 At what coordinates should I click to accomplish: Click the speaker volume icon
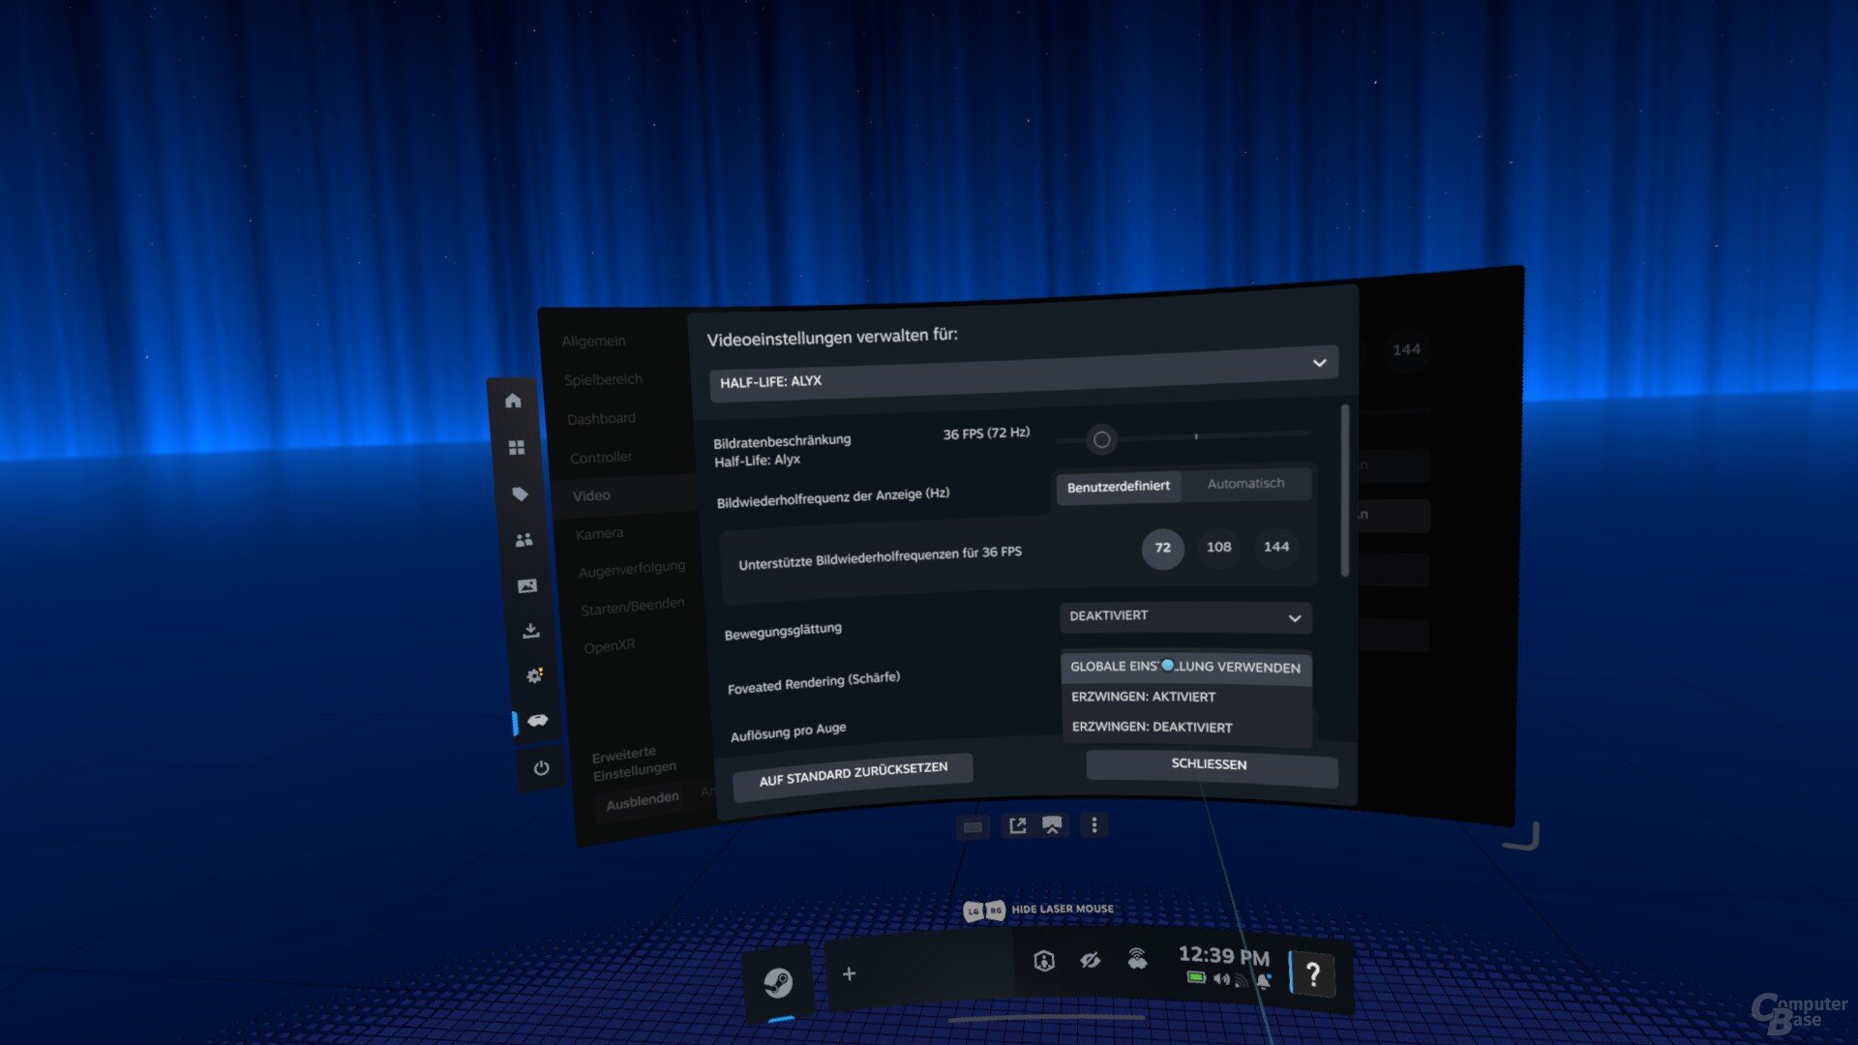point(1221,979)
